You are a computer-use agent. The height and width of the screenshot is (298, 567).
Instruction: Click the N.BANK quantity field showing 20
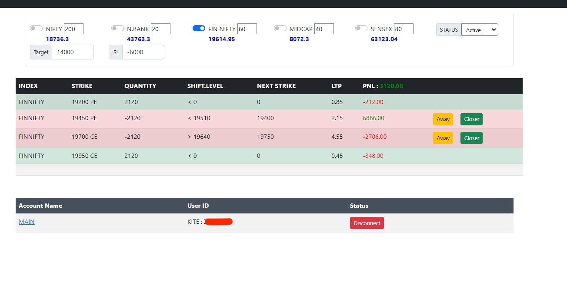click(x=160, y=29)
